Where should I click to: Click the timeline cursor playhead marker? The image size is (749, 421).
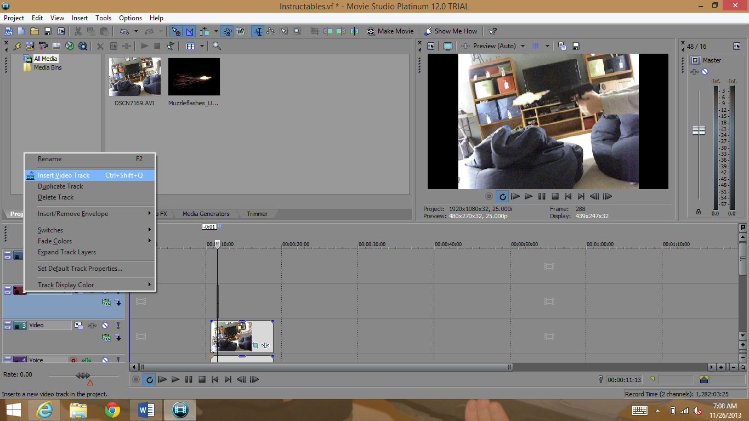[217, 244]
